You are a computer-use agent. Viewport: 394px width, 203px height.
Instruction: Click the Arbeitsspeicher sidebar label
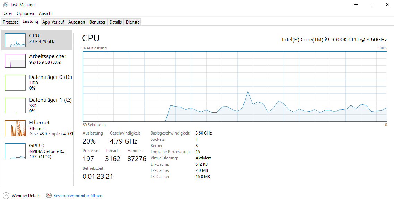pos(48,56)
